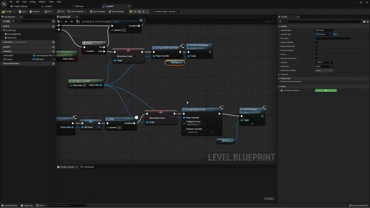The width and height of the screenshot is (370, 208).
Task: Switch to the Project Settings tab
Action: tap(19, 6)
